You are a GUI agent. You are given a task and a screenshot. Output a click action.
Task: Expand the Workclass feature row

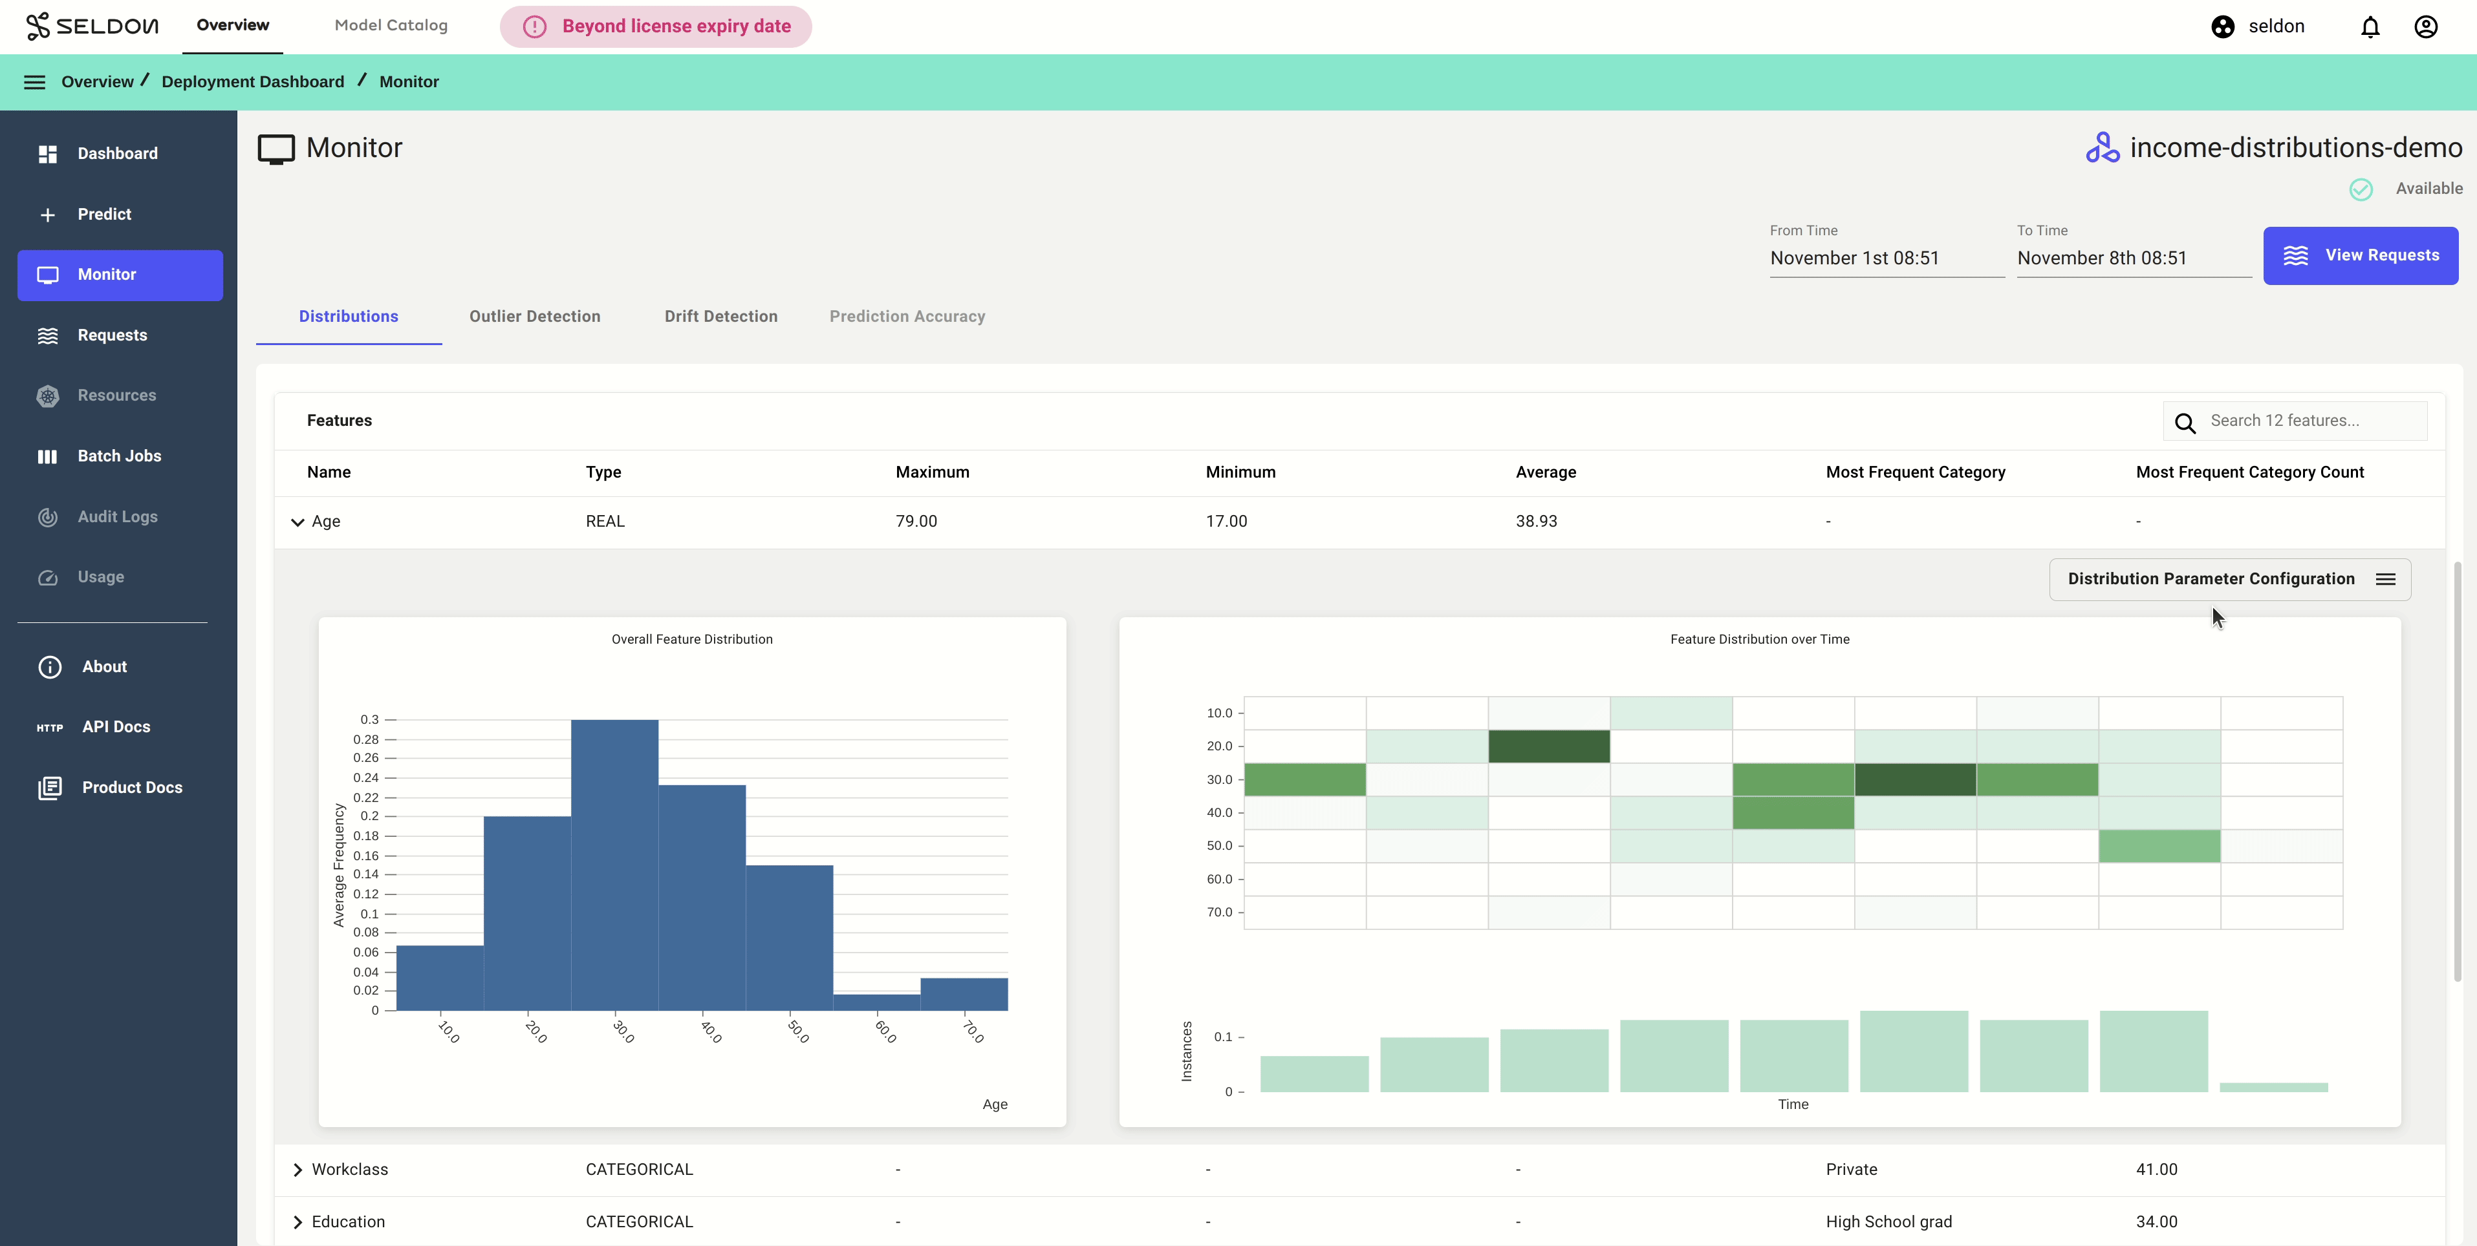pos(297,1170)
